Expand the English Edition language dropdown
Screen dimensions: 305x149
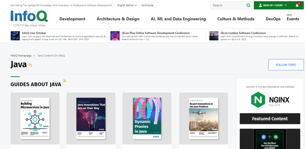coord(127,6)
